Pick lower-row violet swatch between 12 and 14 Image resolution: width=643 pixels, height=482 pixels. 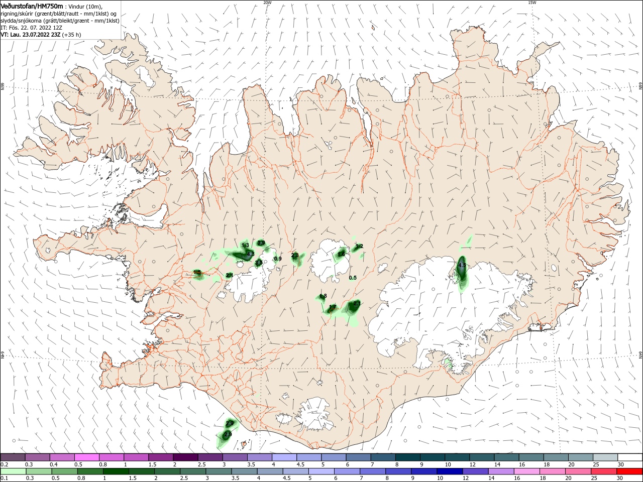475,471
